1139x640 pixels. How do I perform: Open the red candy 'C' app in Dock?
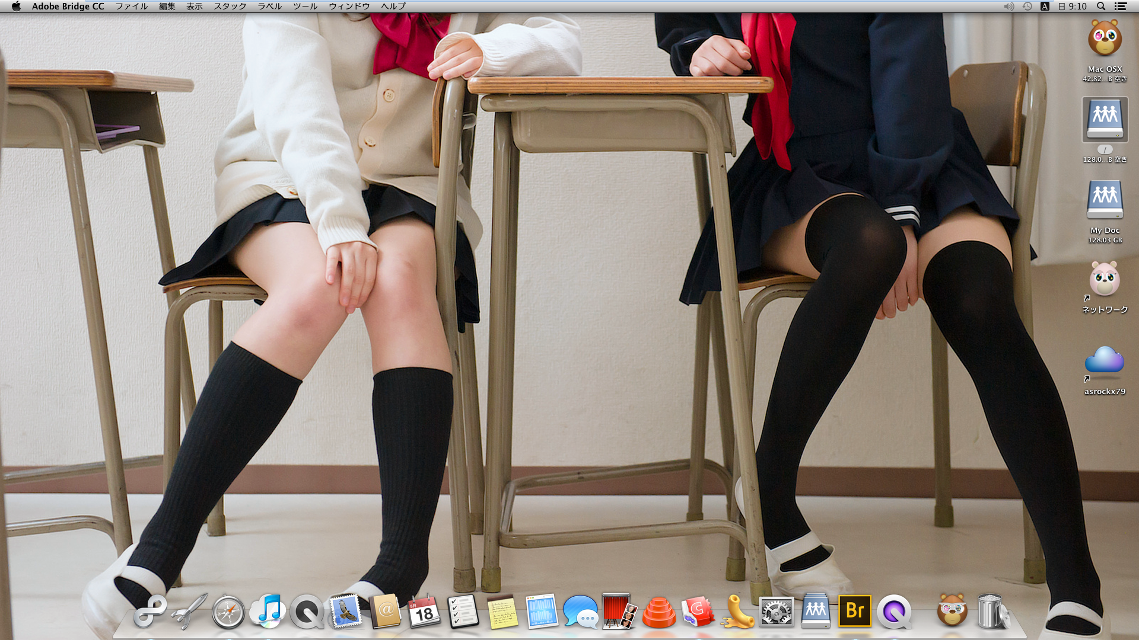[698, 612]
